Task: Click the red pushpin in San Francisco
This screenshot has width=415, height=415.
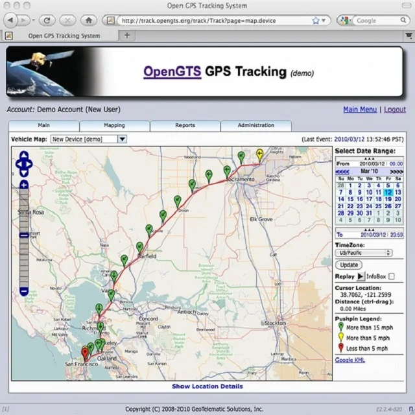Action: pyautogui.click(x=85, y=353)
